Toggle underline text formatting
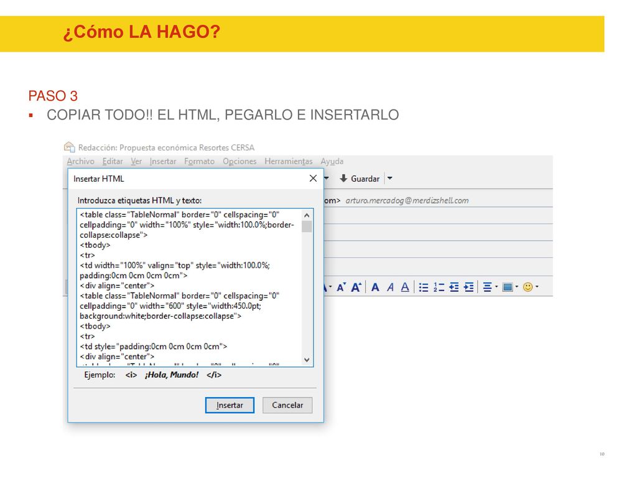The width and height of the screenshot is (637, 478). coord(405,288)
